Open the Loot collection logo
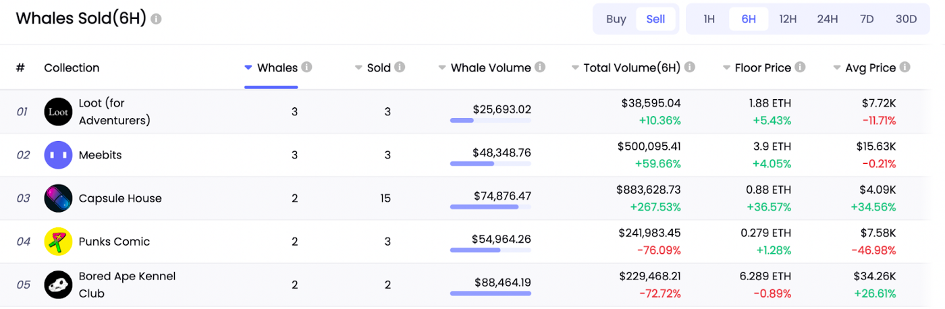Viewport: 945px width, 309px height. (58, 112)
